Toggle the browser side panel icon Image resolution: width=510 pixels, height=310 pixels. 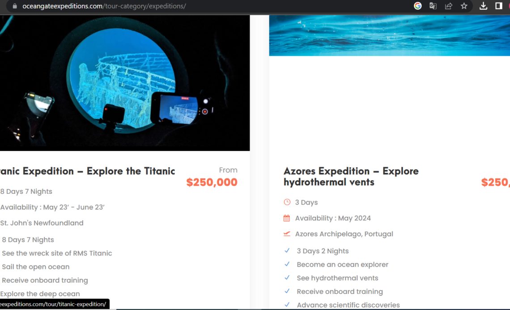coord(499,6)
